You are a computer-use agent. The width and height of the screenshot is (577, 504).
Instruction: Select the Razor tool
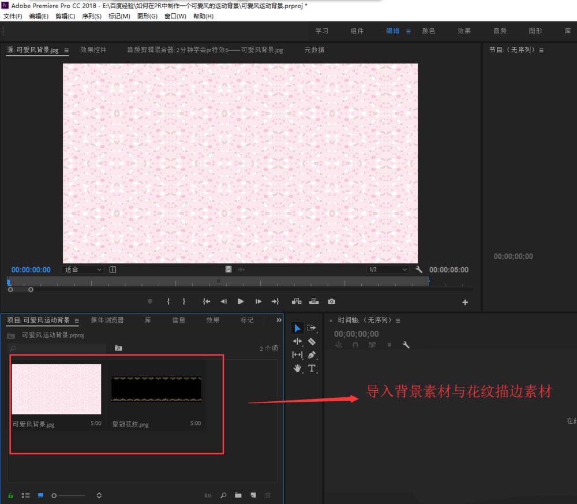[x=312, y=342]
